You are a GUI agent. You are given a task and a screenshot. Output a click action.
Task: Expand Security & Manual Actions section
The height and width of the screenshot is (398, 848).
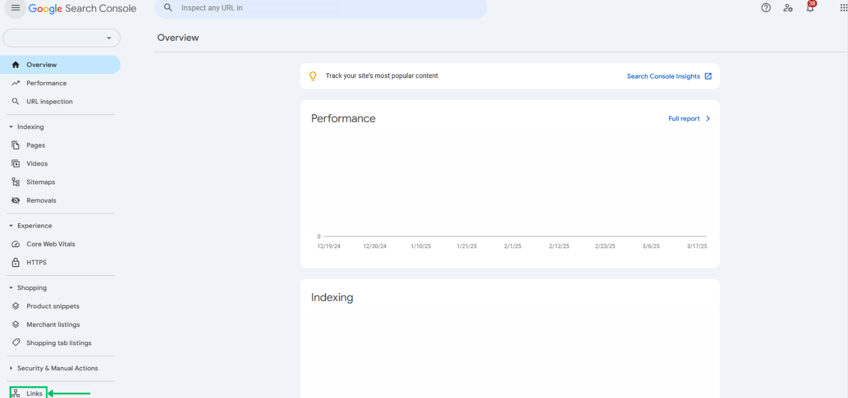(11, 368)
